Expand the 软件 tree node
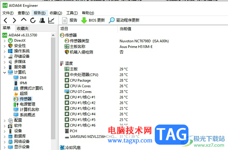The image size is (228, 150). pyautogui.click(x=4, y=126)
